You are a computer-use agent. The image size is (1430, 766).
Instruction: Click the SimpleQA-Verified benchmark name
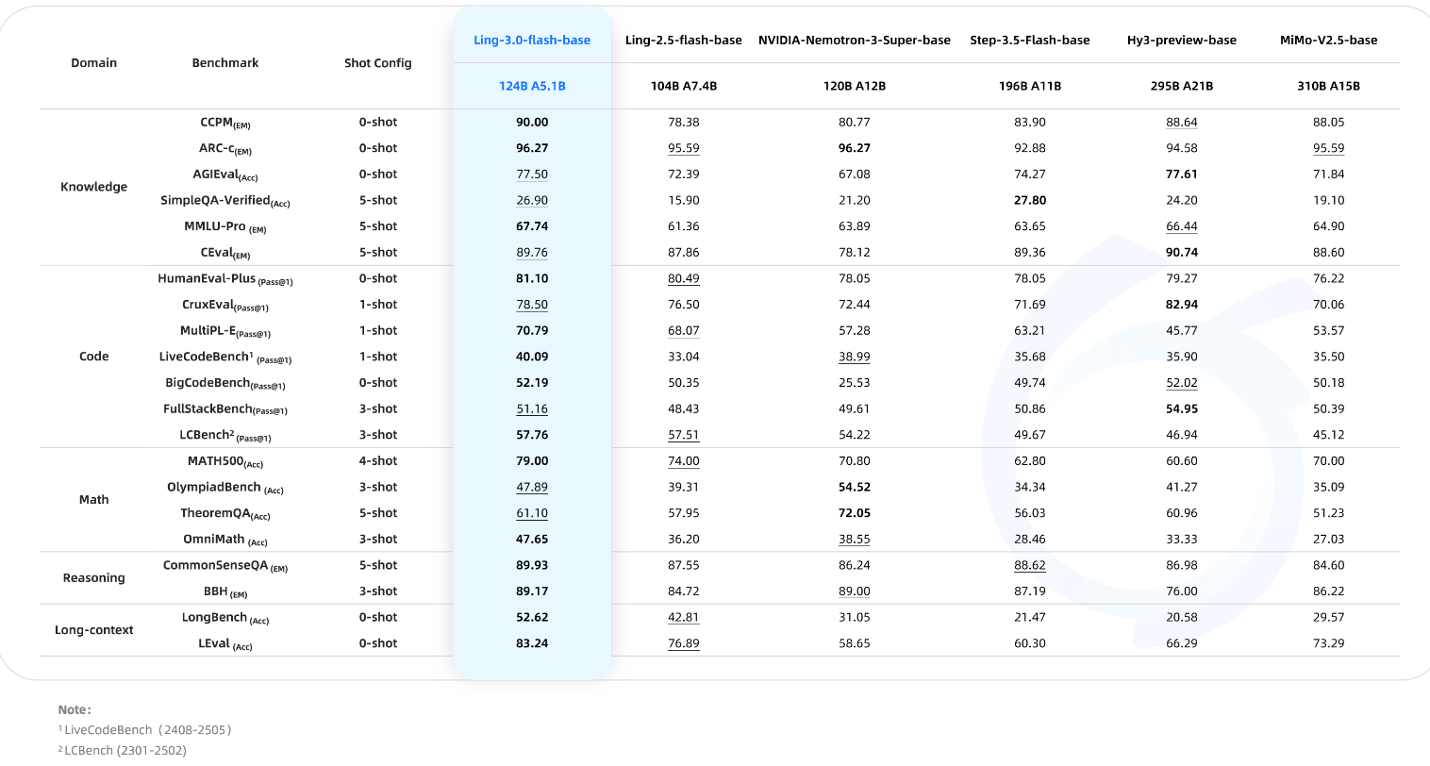tap(225, 201)
